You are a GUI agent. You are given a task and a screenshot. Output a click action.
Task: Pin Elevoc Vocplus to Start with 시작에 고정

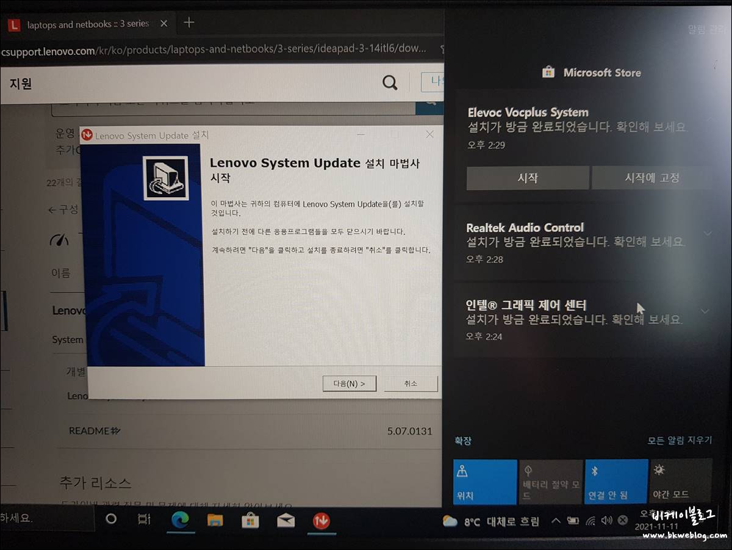[652, 178]
